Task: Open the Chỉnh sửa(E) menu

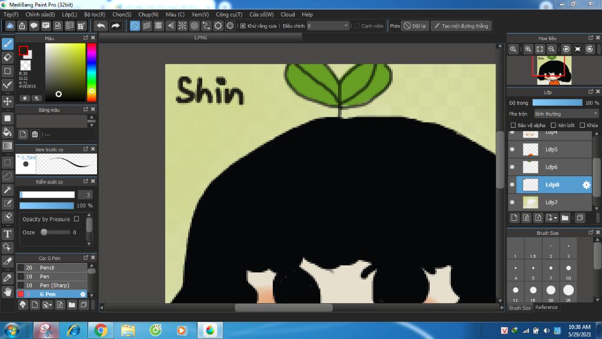Action: tap(40, 14)
